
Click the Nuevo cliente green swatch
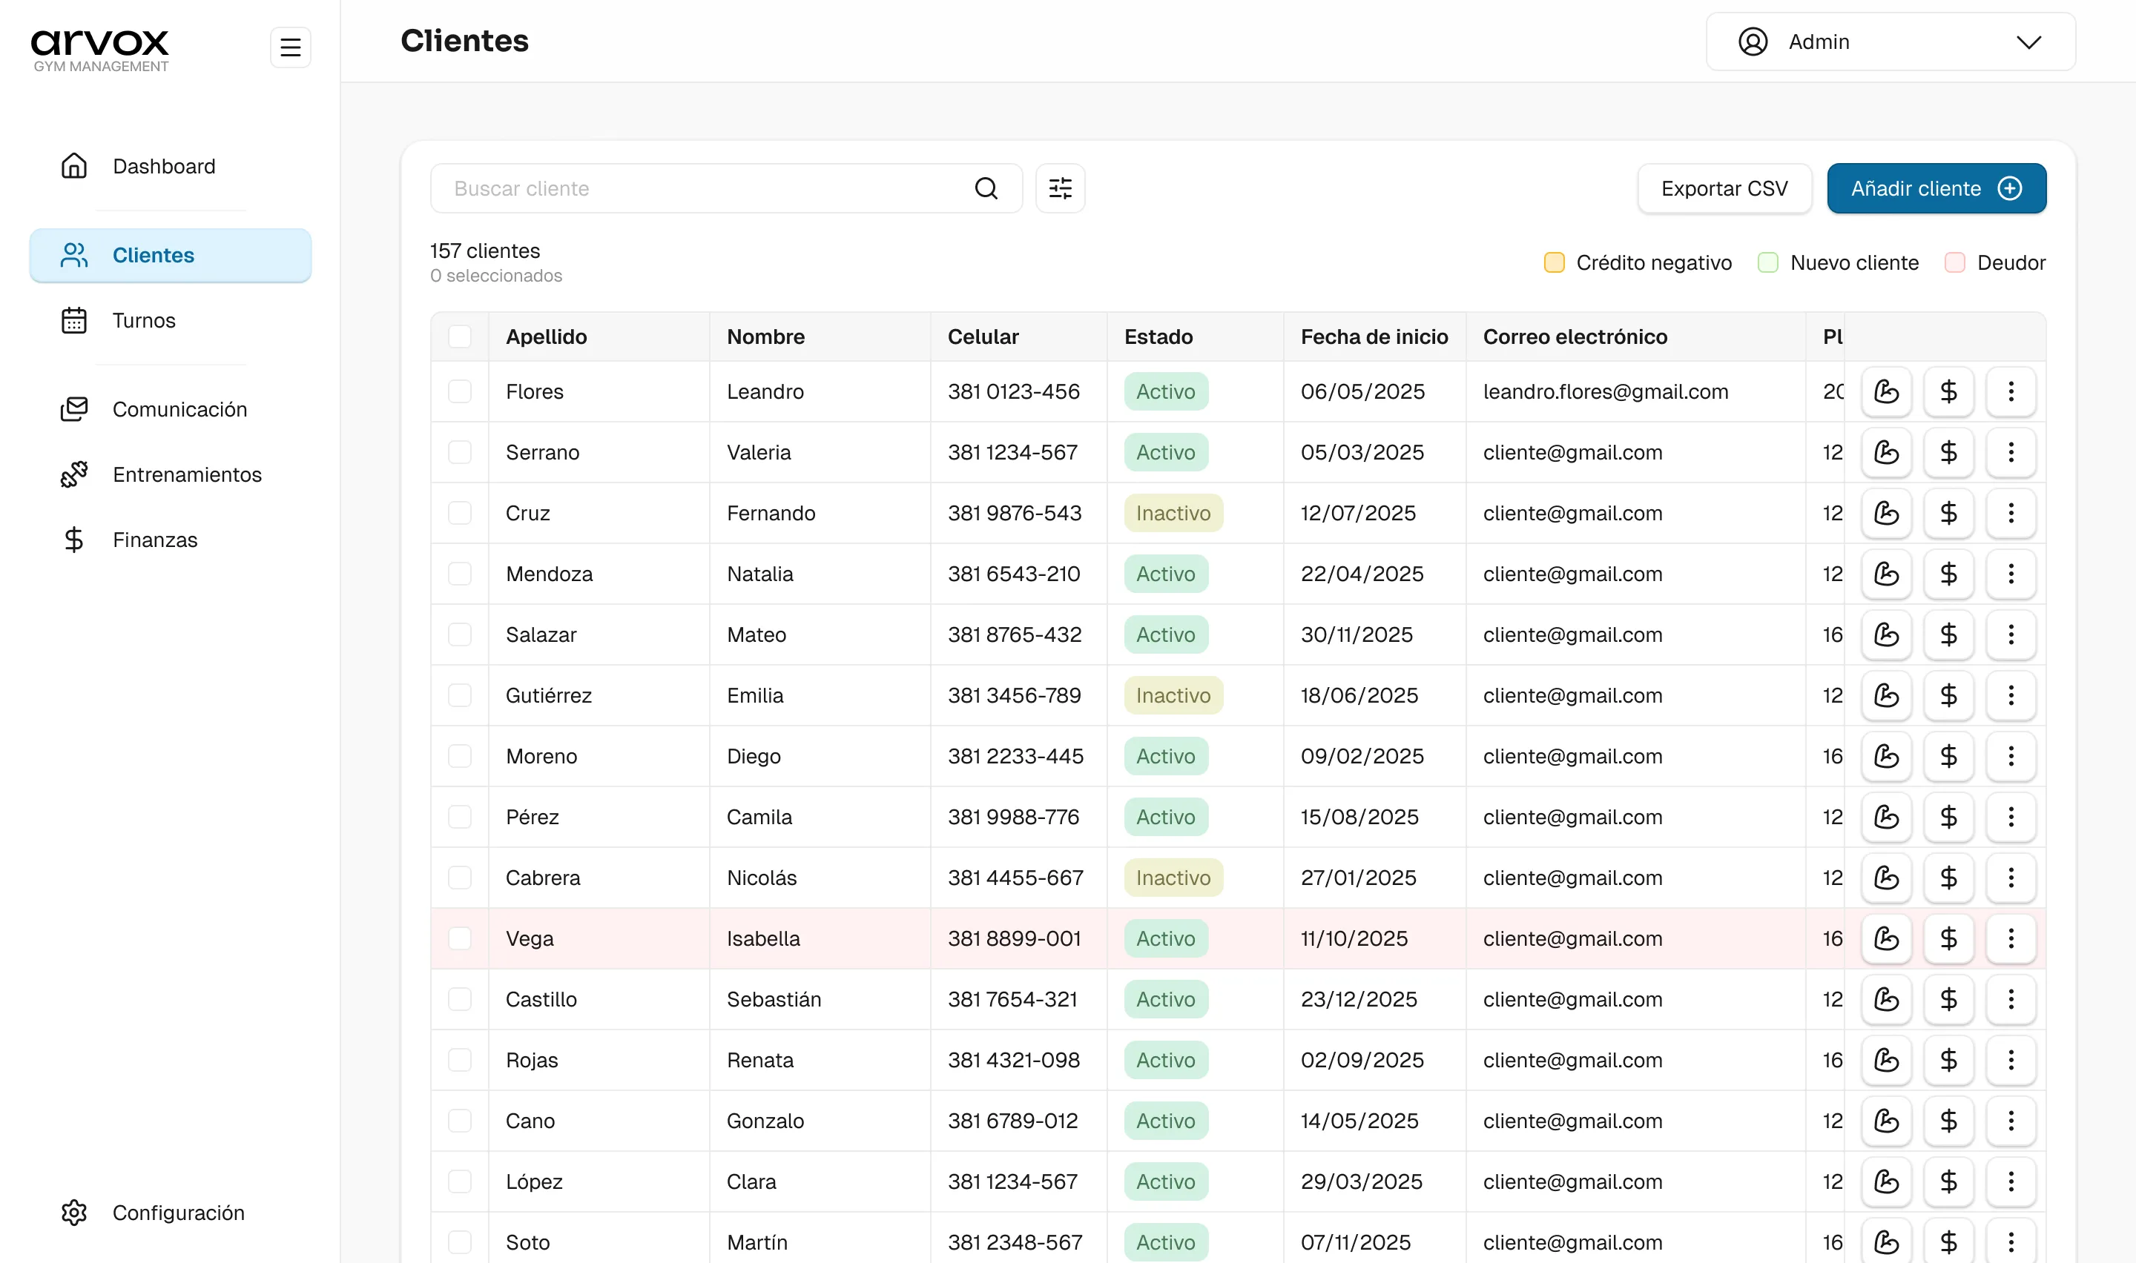(x=1767, y=262)
